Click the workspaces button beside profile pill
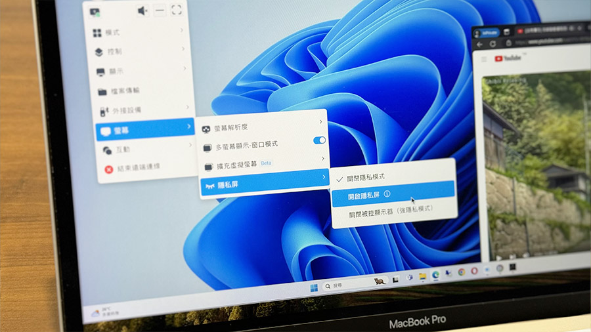 [506, 32]
